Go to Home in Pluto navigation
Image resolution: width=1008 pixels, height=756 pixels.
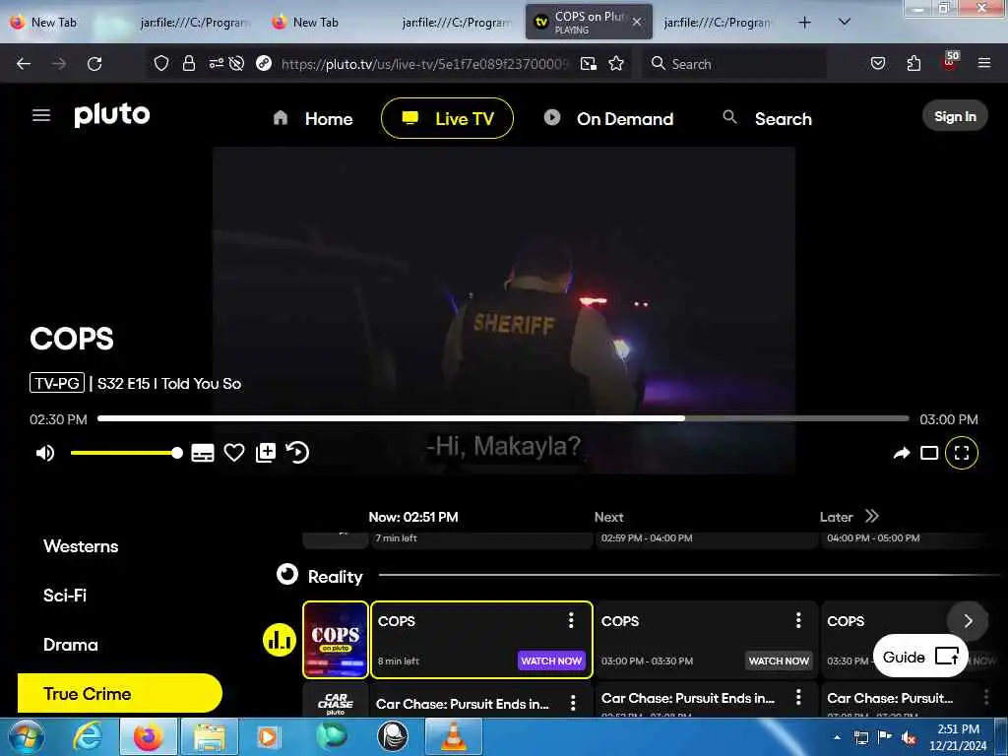(313, 118)
